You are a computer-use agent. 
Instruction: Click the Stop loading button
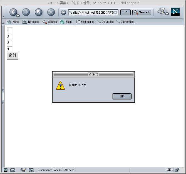51,12
